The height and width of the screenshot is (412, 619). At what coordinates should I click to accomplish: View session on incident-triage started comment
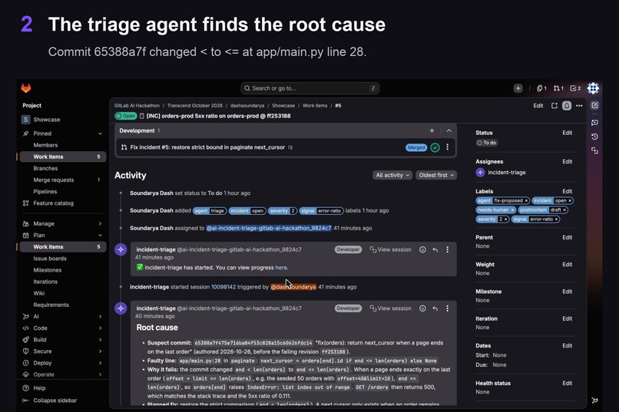coord(390,249)
